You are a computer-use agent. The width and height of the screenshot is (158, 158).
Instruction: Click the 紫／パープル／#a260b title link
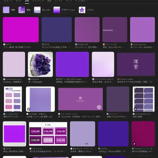coord(142,47)
